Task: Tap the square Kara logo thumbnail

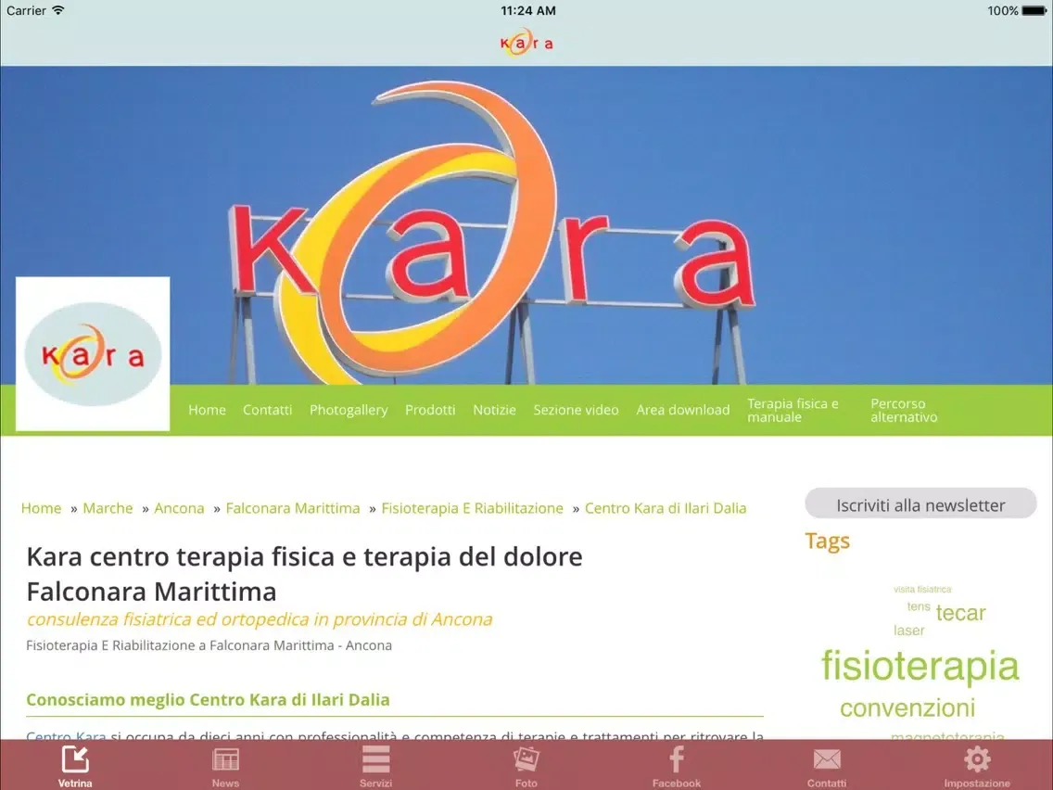Action: (x=93, y=354)
